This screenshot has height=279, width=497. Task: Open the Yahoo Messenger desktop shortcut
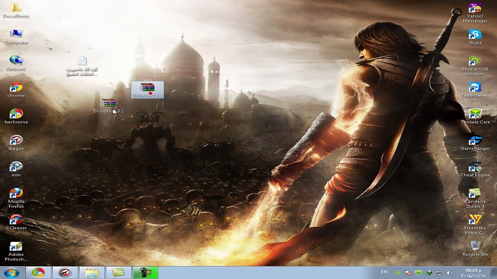click(x=475, y=13)
